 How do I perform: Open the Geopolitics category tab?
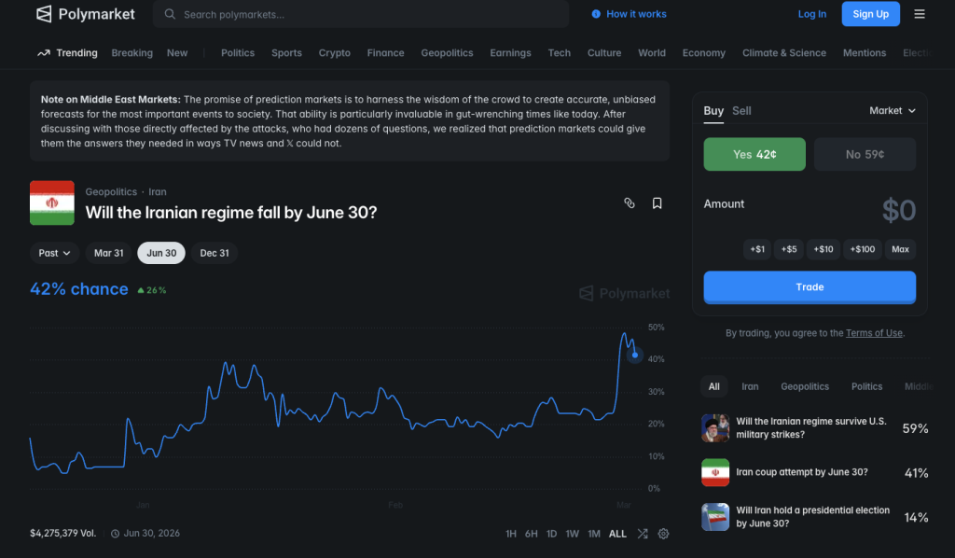coord(447,53)
